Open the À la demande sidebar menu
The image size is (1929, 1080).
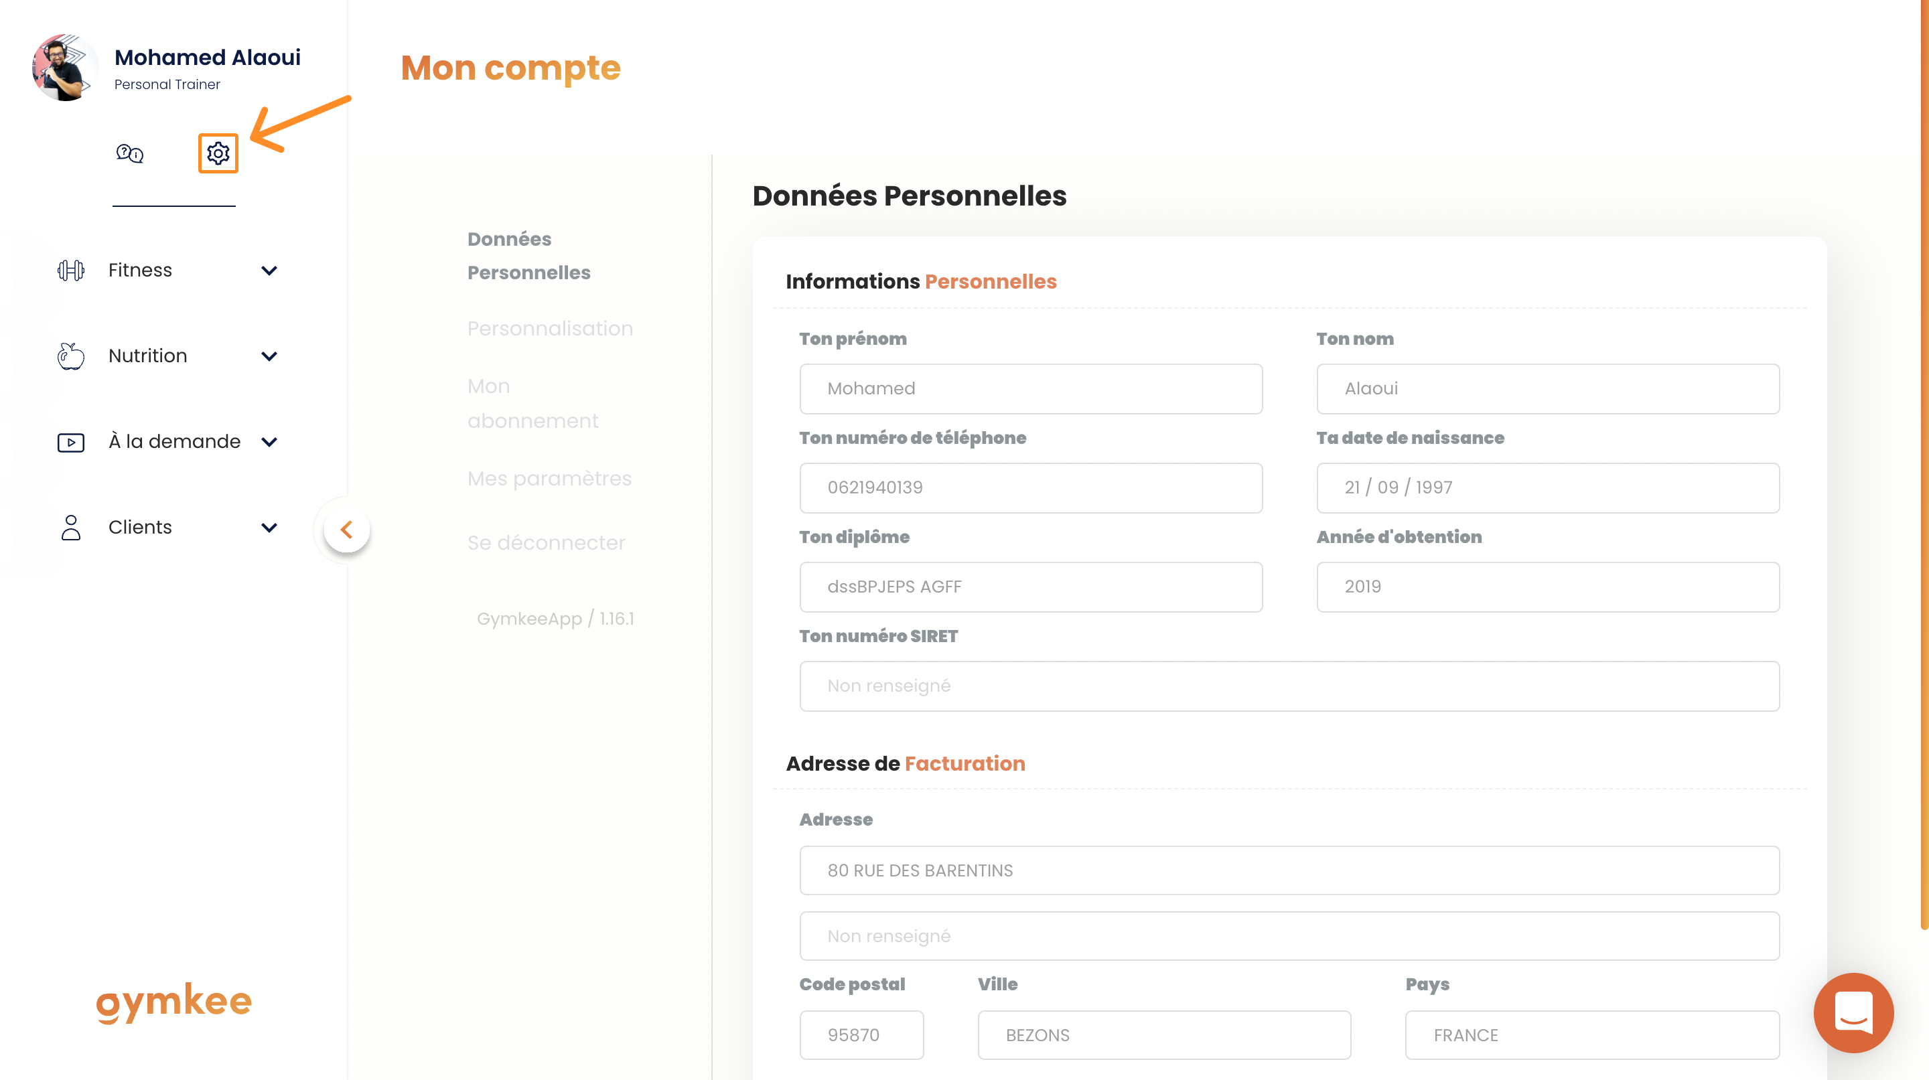click(x=167, y=443)
